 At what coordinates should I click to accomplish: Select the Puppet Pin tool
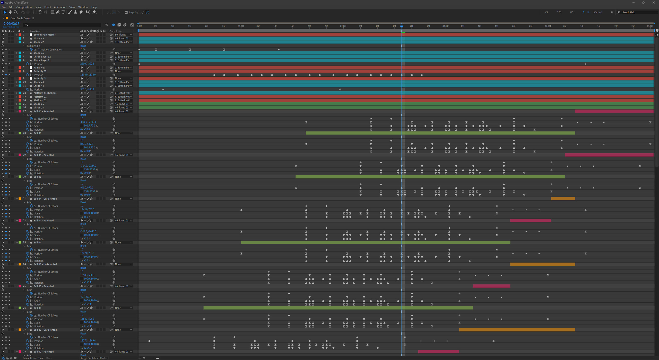[94, 12]
